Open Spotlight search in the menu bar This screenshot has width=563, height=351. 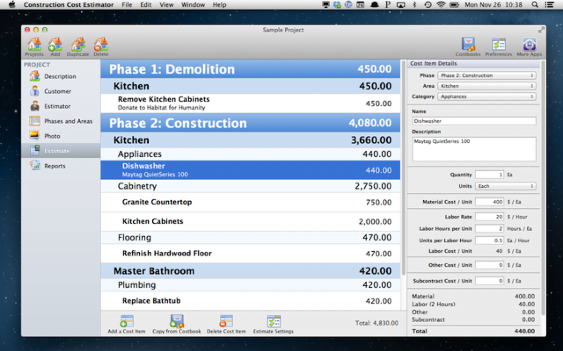535,5
